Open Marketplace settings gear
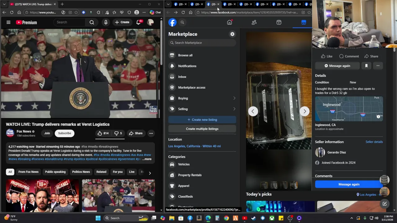This screenshot has height=223, width=397. point(232,34)
